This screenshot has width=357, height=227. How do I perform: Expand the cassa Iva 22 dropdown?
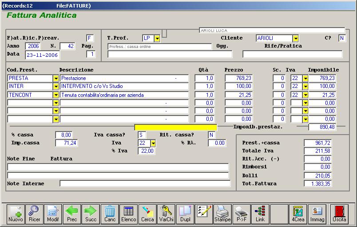pyautogui.click(x=153, y=143)
